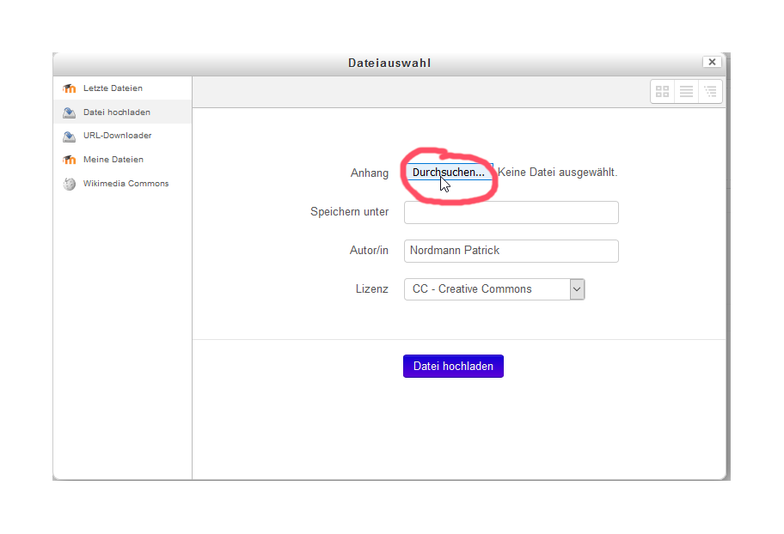The width and height of the screenshot is (784, 534).
Task: Click the Datei hochladen sidebar icon
Action: pyautogui.click(x=70, y=112)
